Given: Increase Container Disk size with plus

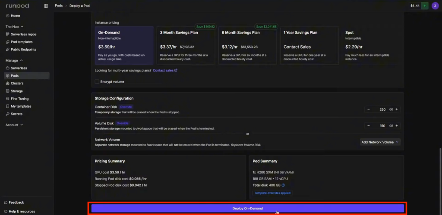Looking at the screenshot, I should [x=397, y=109].
